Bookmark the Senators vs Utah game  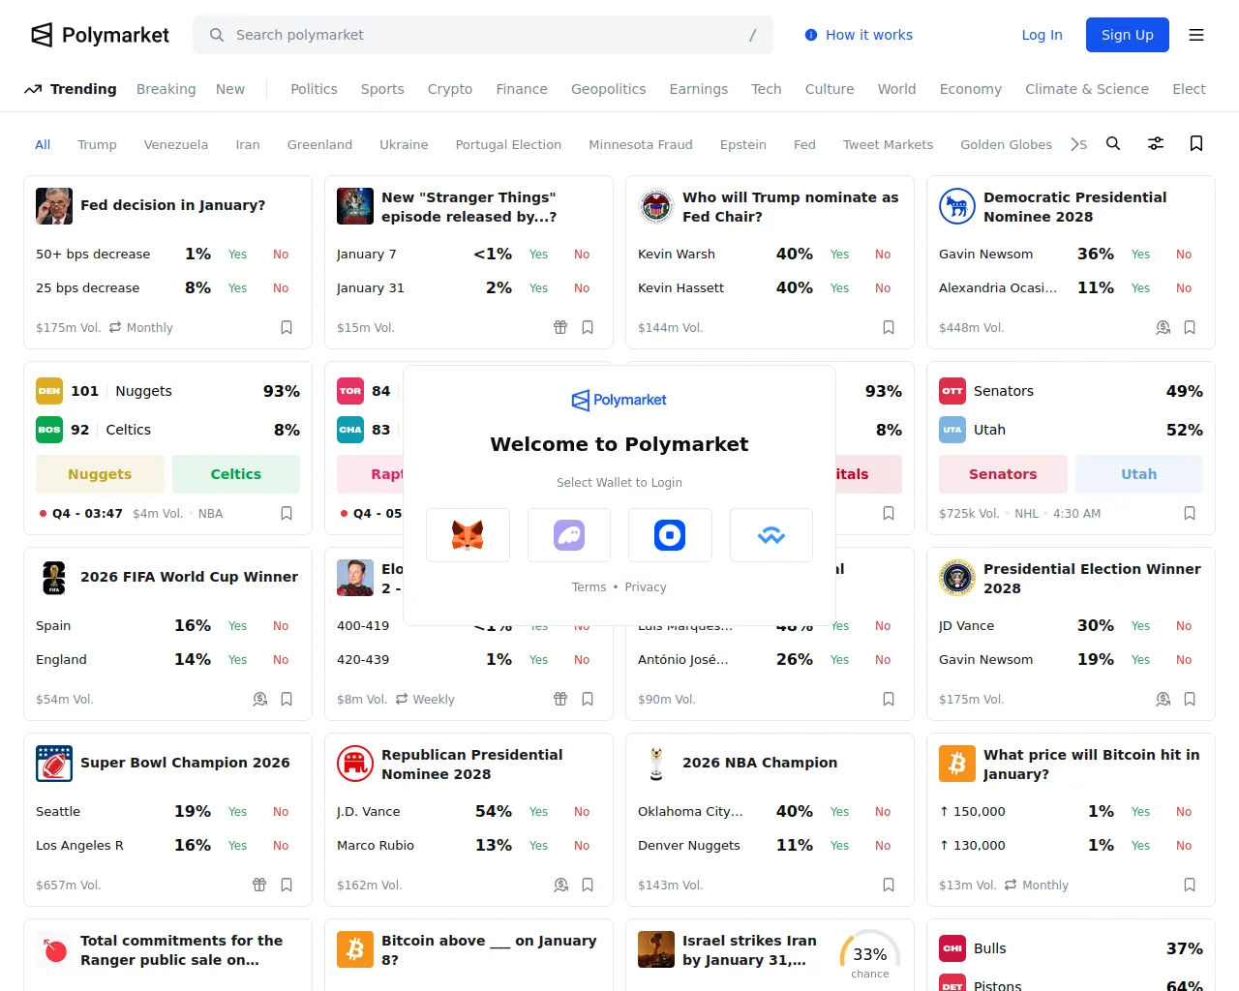(x=1190, y=513)
